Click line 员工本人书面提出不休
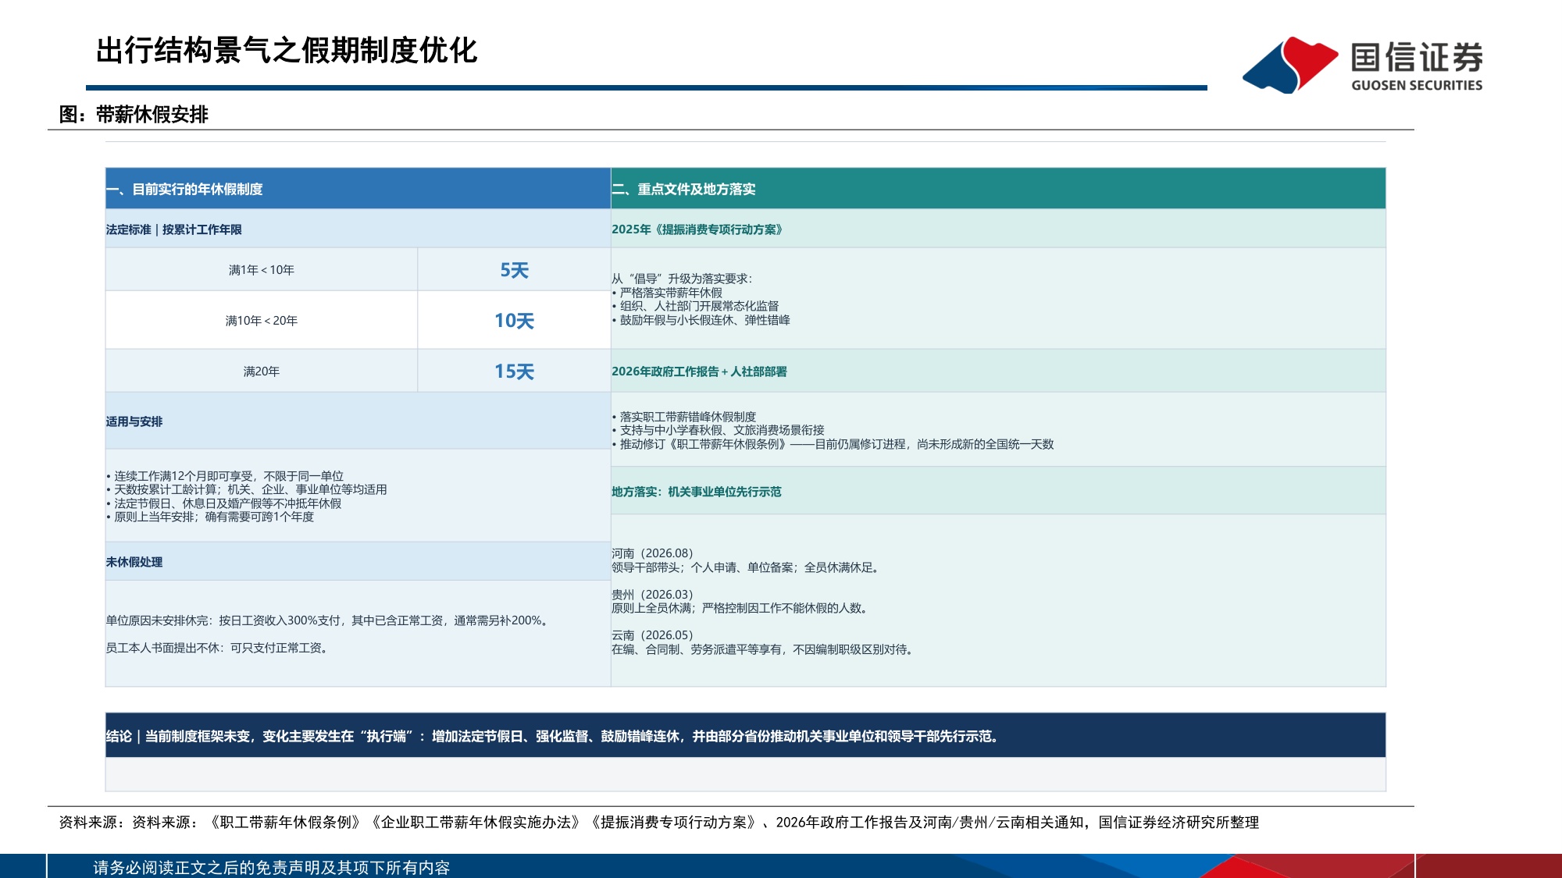The width and height of the screenshot is (1562, 878). point(218,648)
